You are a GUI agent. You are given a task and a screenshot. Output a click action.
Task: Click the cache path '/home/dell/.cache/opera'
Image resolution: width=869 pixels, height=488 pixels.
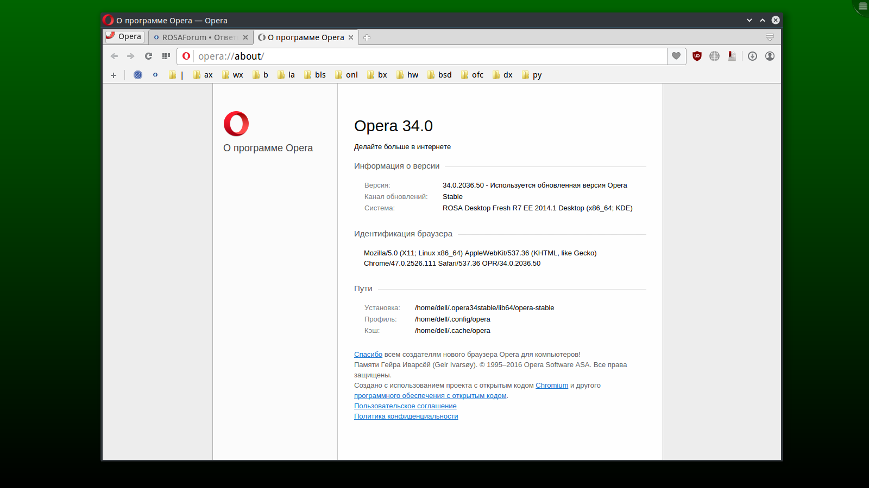tap(452, 331)
